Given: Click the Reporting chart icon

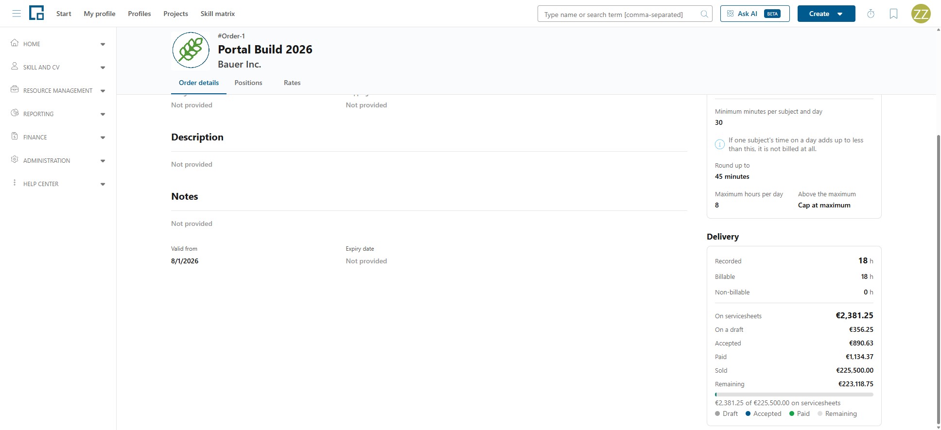Looking at the screenshot, I should 15,113.
